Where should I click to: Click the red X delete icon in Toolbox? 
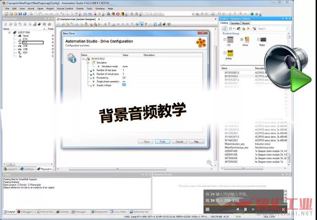[x=248, y=29]
